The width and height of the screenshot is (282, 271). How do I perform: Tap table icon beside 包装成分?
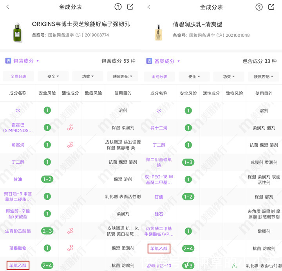(x=8, y=61)
